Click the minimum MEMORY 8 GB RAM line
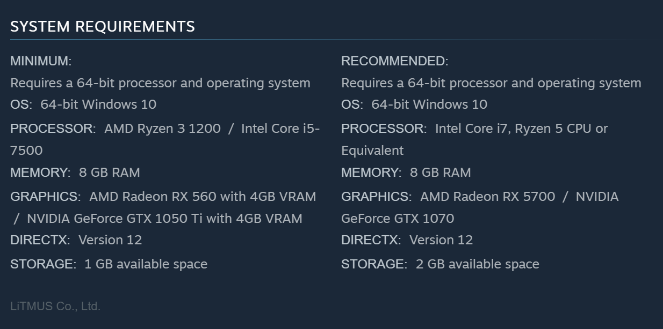The height and width of the screenshot is (329, 663). click(x=75, y=173)
